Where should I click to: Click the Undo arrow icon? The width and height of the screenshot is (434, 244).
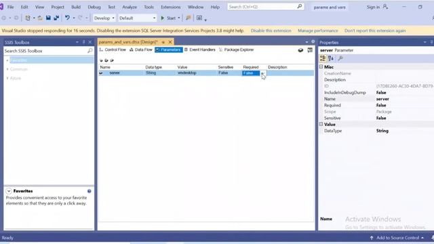[67, 18]
